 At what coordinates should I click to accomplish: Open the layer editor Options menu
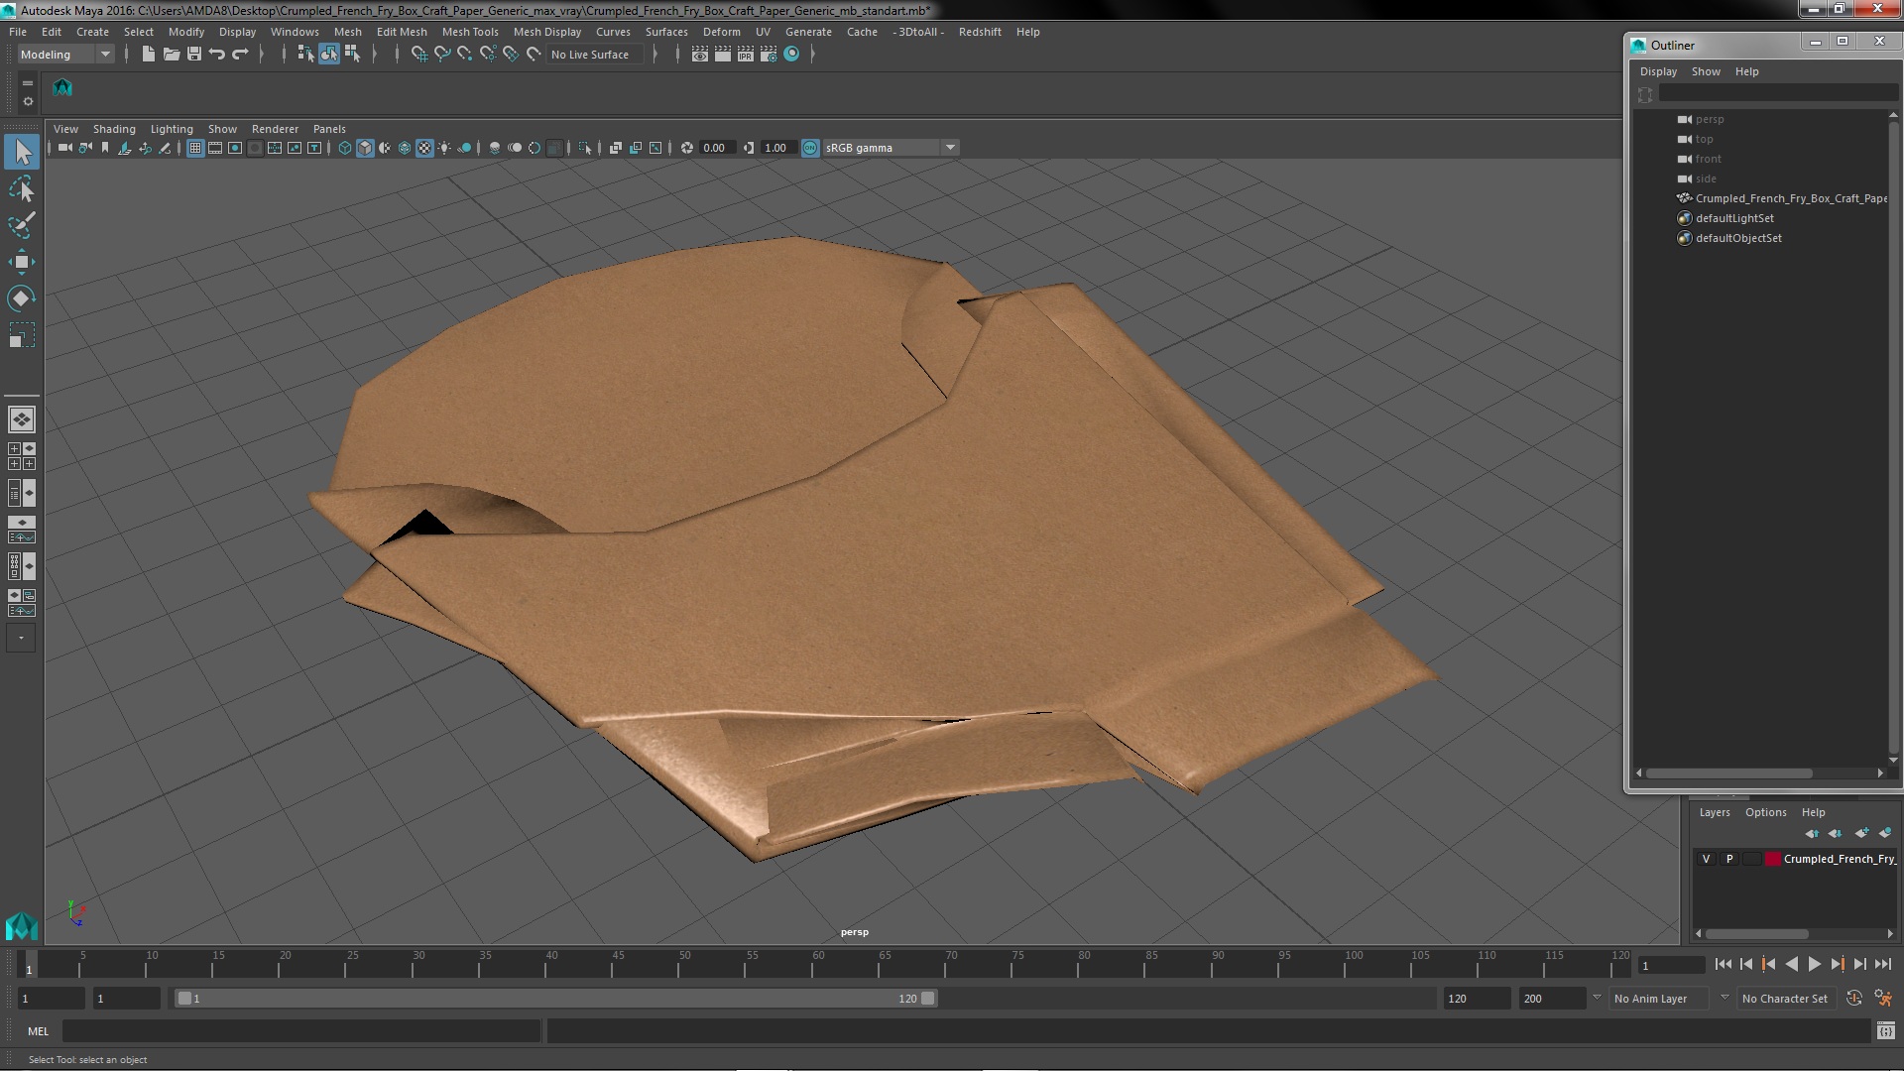(1765, 812)
